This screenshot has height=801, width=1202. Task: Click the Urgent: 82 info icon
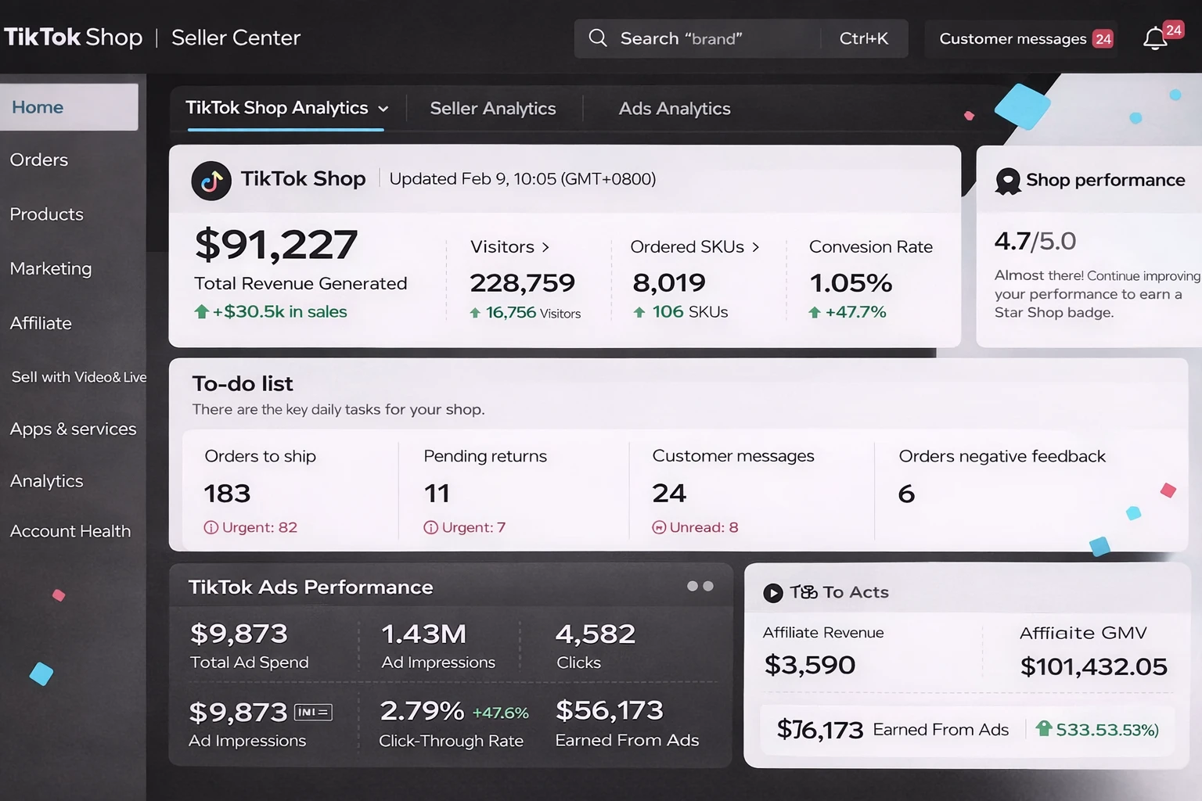[211, 527]
